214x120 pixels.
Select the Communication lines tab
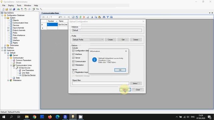(x=50, y=13)
